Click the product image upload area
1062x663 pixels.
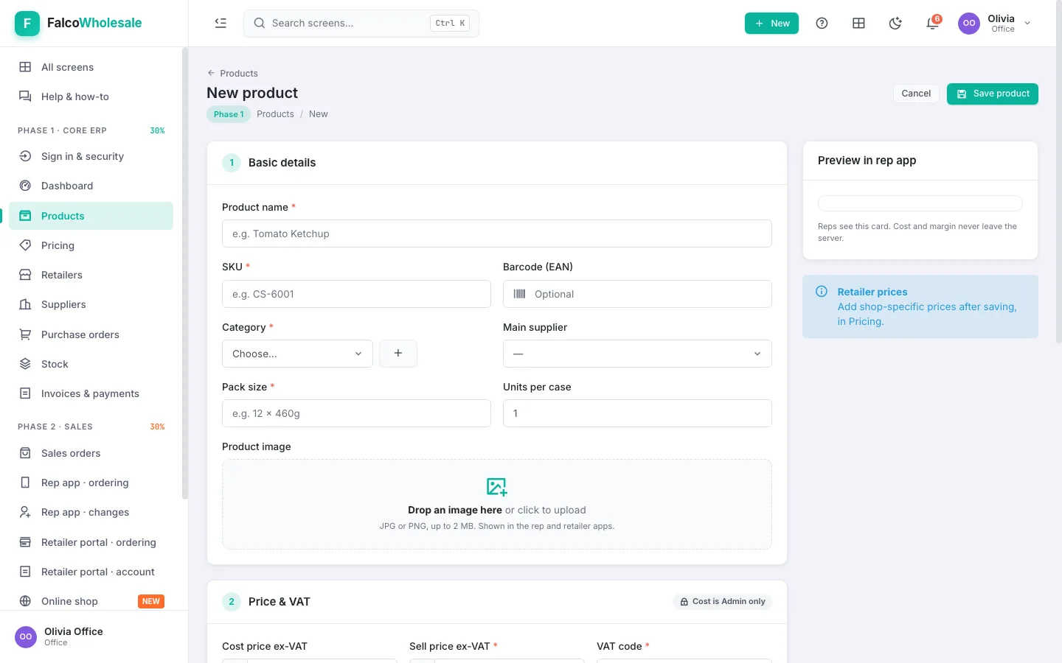coord(497,505)
